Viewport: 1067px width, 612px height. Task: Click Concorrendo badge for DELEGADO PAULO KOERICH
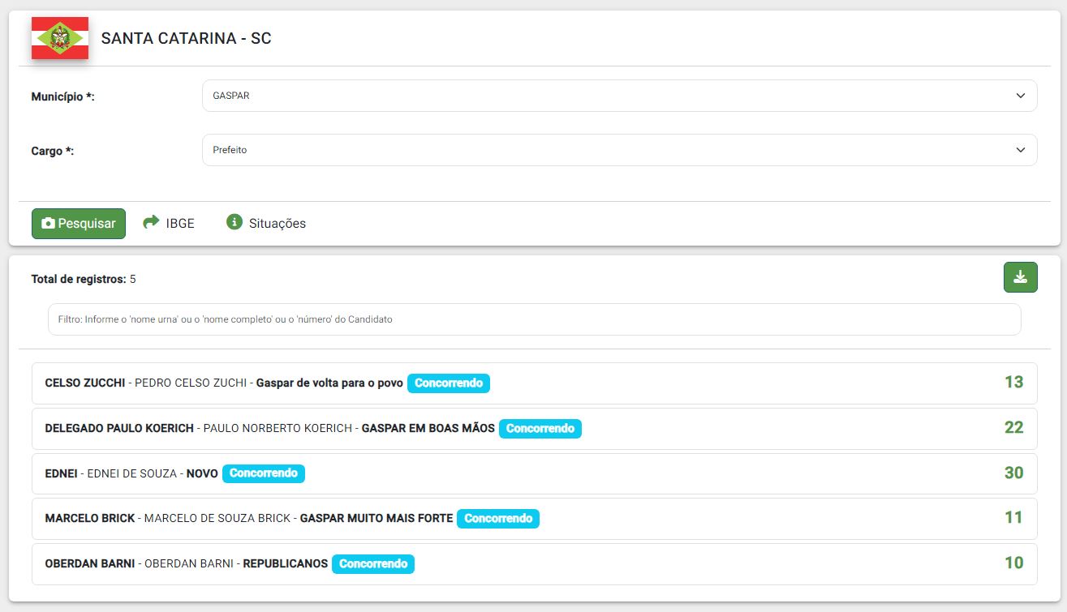pos(540,428)
